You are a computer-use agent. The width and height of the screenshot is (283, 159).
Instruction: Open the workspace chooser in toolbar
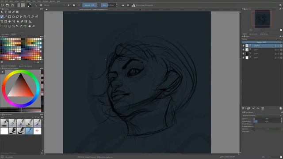coord(280,5)
